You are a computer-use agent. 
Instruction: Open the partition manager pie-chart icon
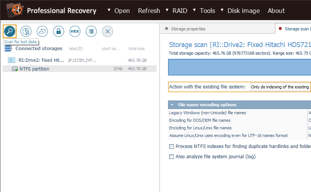[26, 31]
